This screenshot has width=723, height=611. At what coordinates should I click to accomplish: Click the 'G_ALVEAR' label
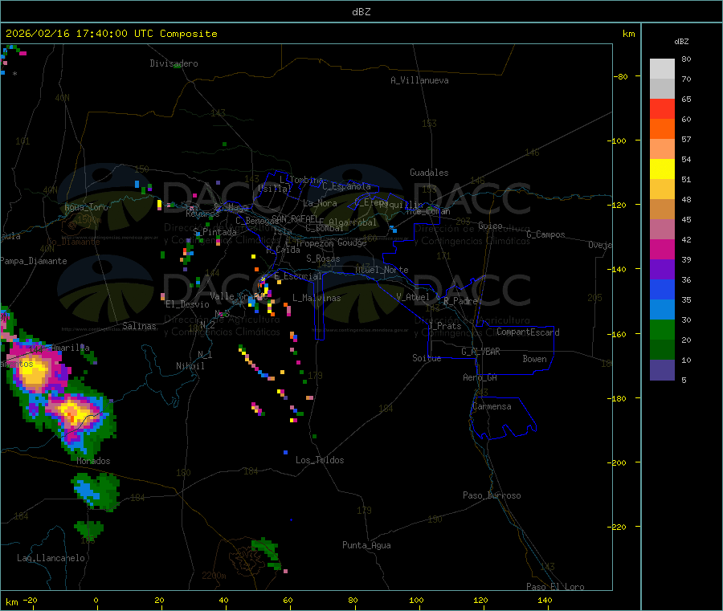(x=480, y=352)
